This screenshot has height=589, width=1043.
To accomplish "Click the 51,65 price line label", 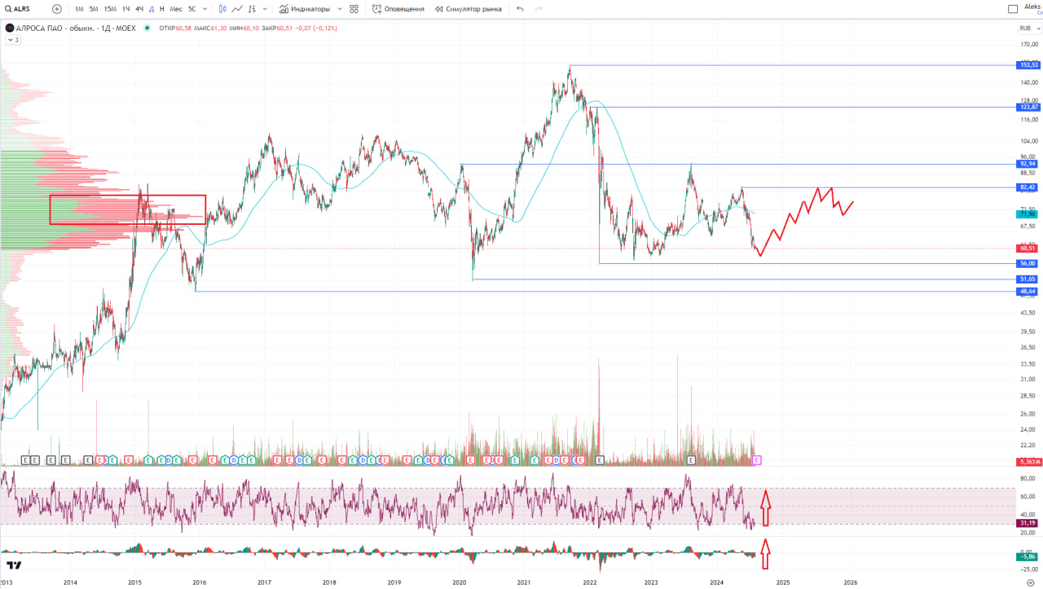I will point(1028,279).
